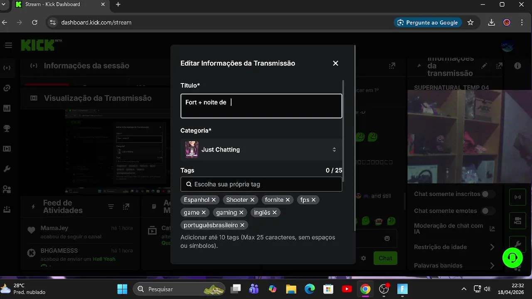The height and width of the screenshot is (299, 532).
Task: Open browser downloads icon
Action: (491, 22)
